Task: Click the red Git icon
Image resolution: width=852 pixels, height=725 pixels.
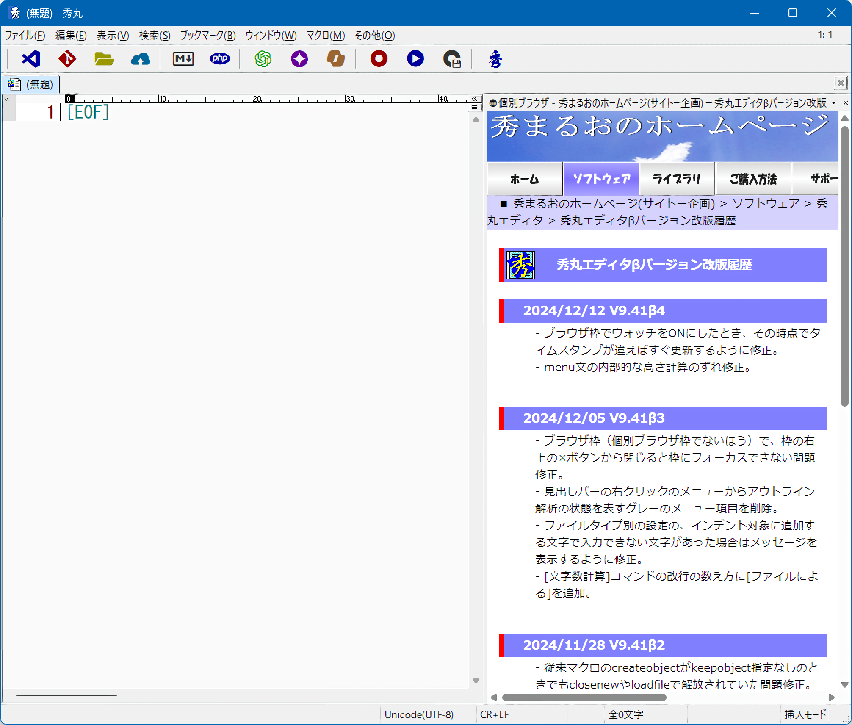Action: point(67,59)
